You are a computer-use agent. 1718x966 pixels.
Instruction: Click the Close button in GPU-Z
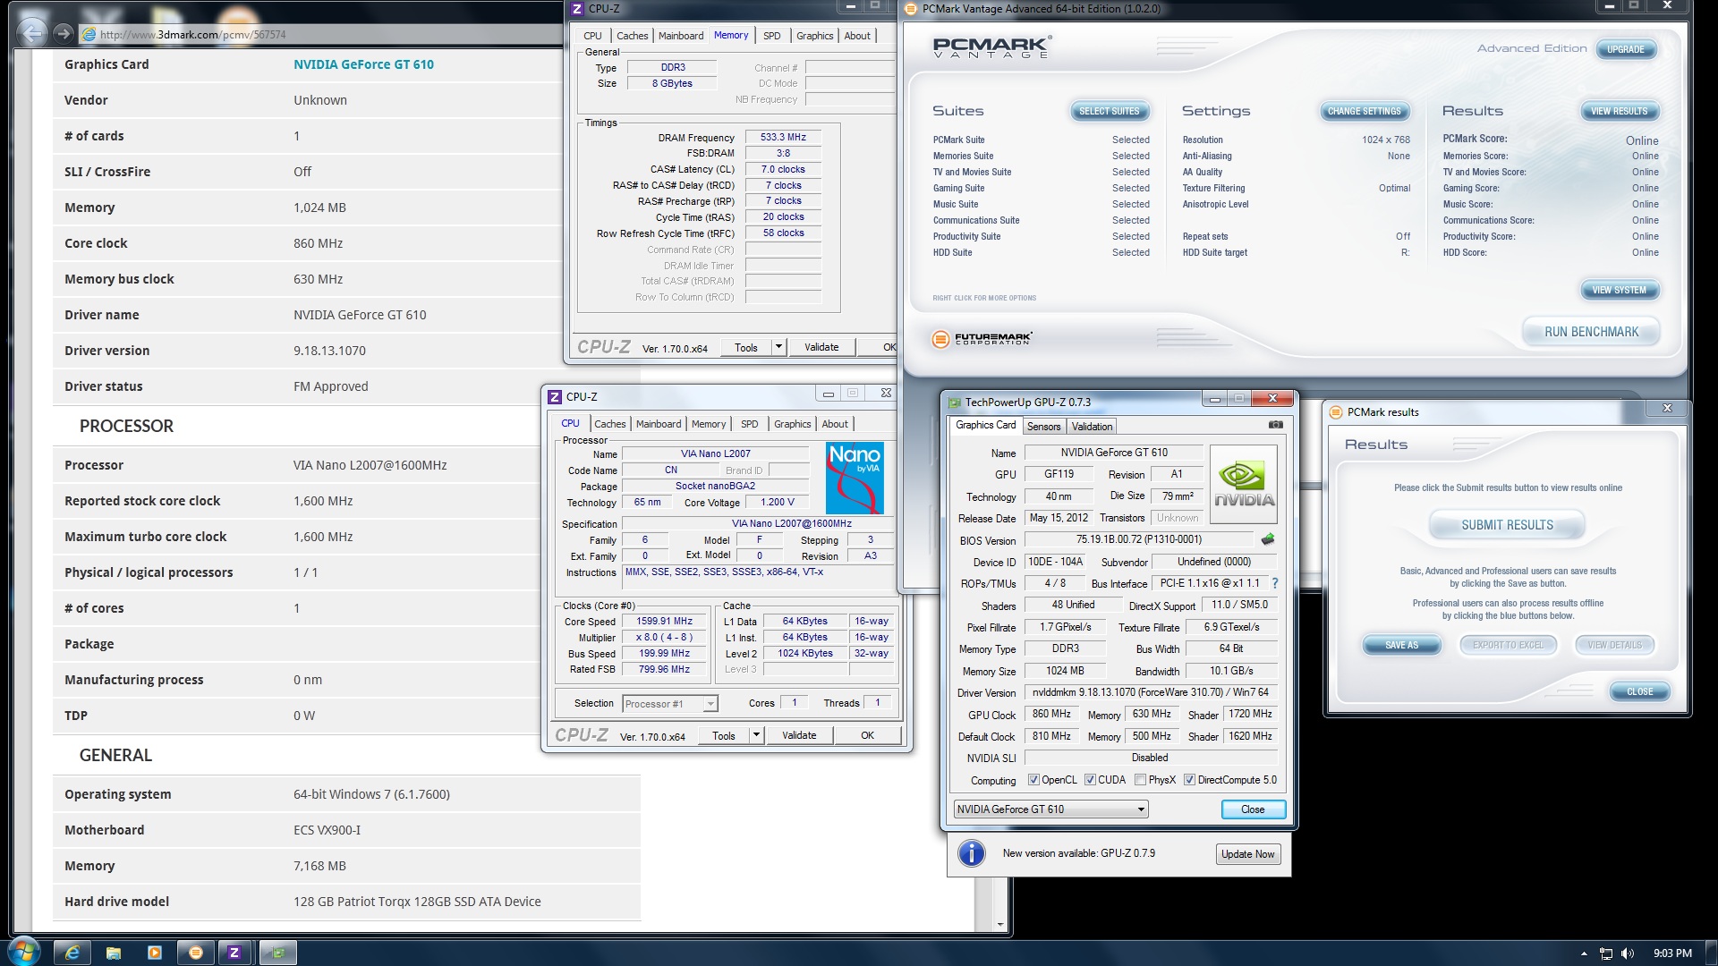1253,809
